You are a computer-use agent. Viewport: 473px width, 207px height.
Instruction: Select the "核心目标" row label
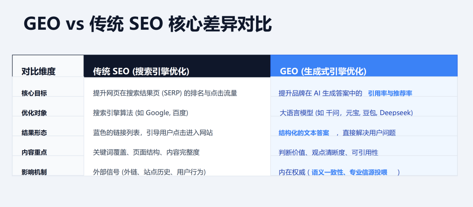pyautogui.click(x=34, y=93)
